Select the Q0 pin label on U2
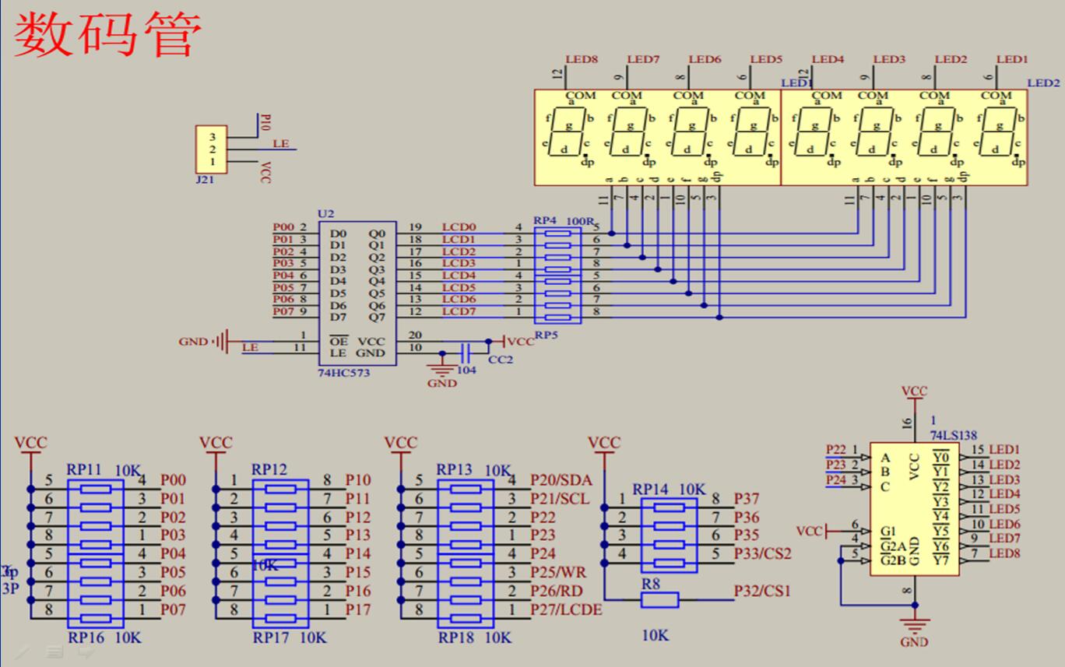Viewport: 1065px width, 667px height. click(377, 233)
